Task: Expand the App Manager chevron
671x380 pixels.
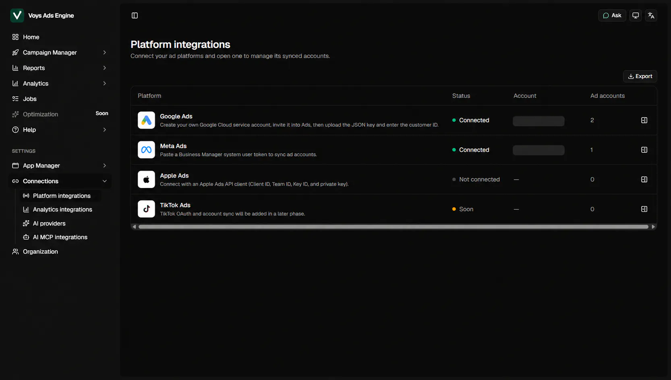Action: (x=105, y=166)
